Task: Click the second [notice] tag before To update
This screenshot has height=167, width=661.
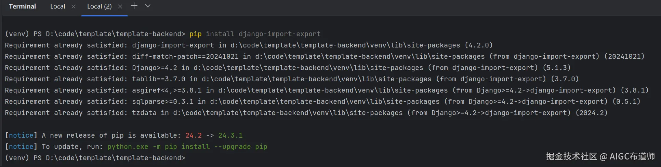Action: [21, 147]
